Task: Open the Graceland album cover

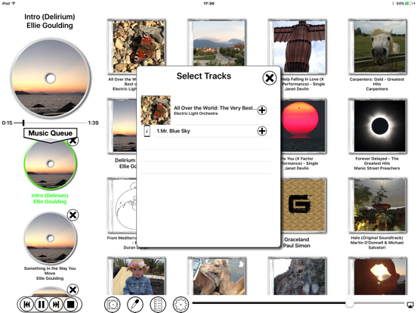Action: [303, 205]
